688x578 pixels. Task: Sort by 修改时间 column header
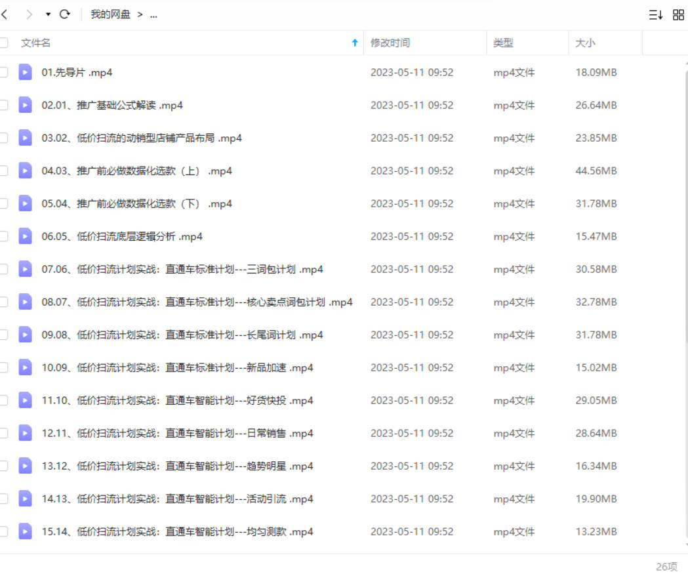coord(390,43)
